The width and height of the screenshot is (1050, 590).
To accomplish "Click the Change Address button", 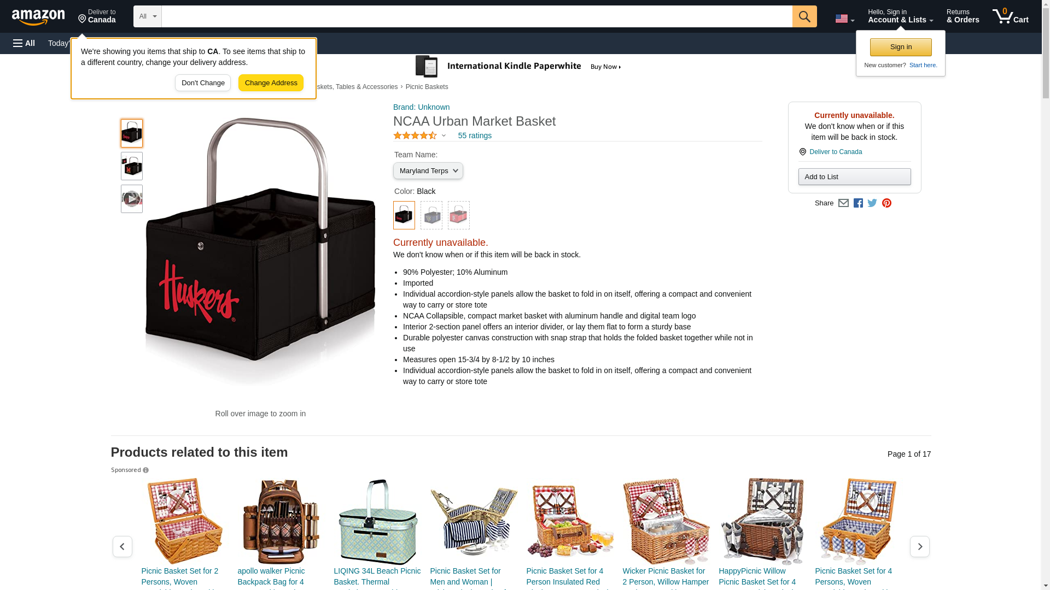I will click(271, 83).
